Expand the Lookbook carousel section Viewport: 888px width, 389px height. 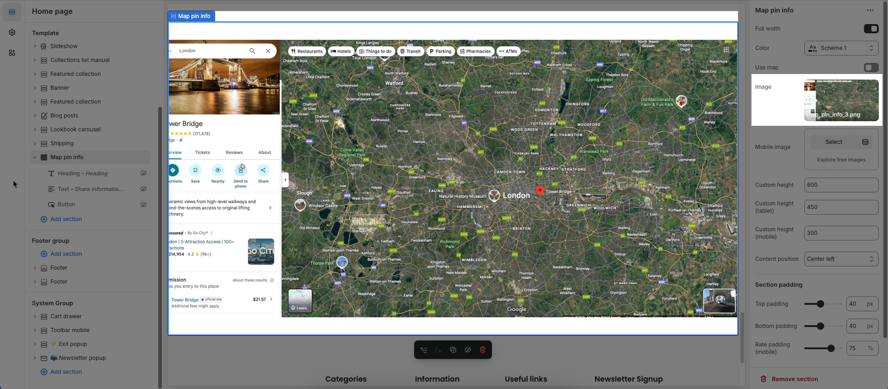pyautogui.click(x=35, y=130)
